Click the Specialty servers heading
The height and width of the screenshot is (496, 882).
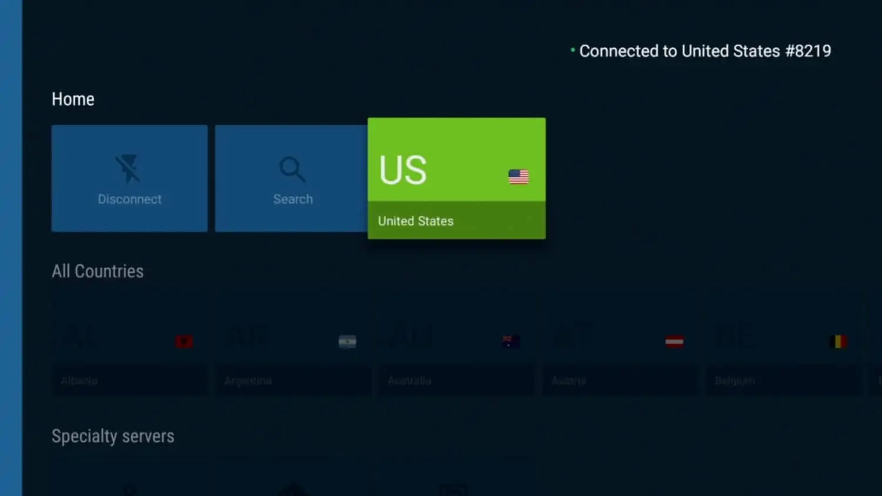113,436
